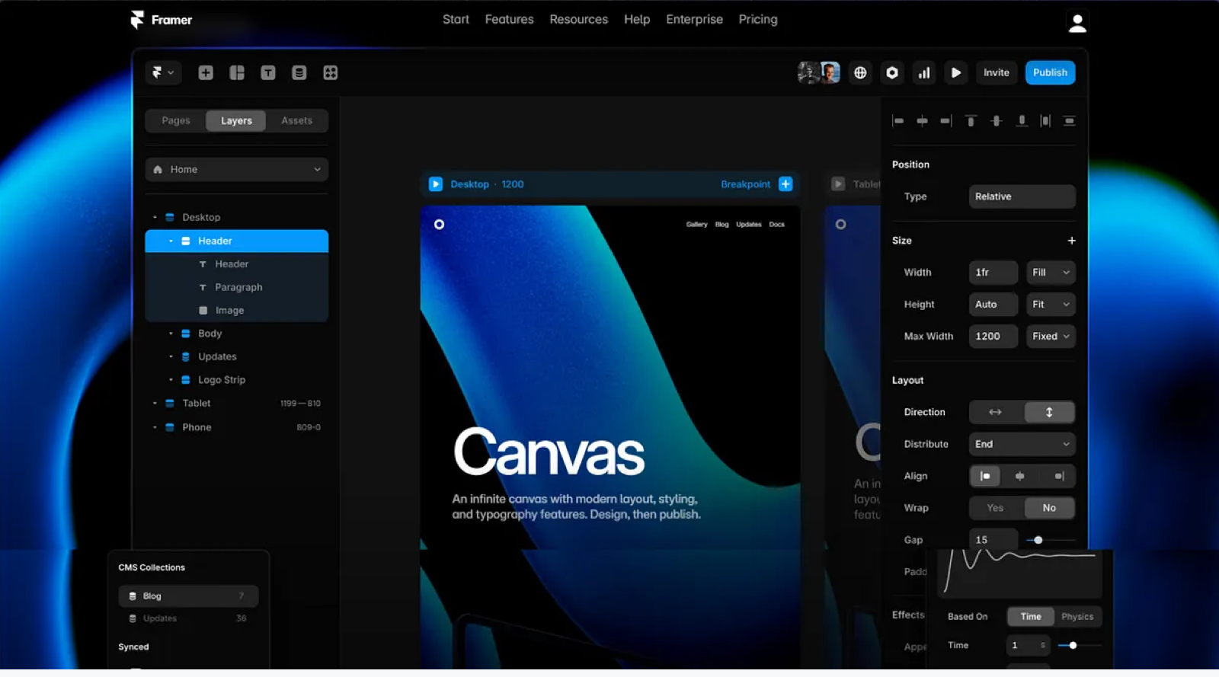Open the Width Fill dropdown
Image resolution: width=1219 pixels, height=677 pixels.
pyautogui.click(x=1050, y=273)
